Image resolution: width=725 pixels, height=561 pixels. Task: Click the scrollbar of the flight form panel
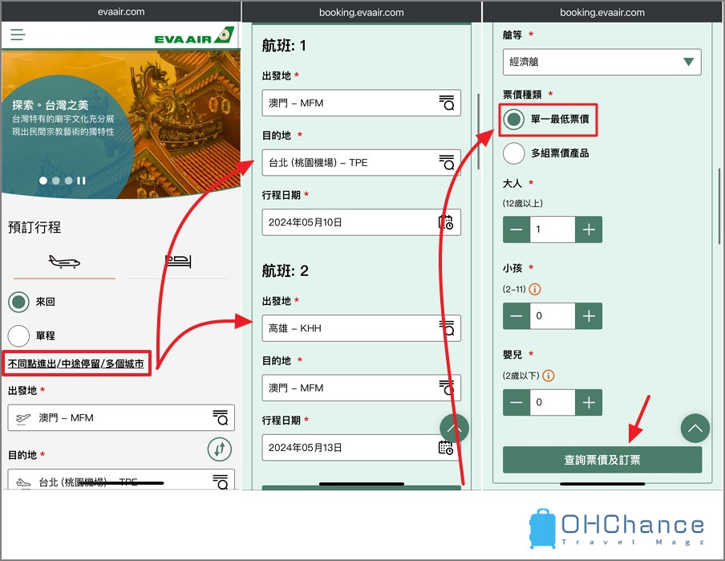click(478, 132)
